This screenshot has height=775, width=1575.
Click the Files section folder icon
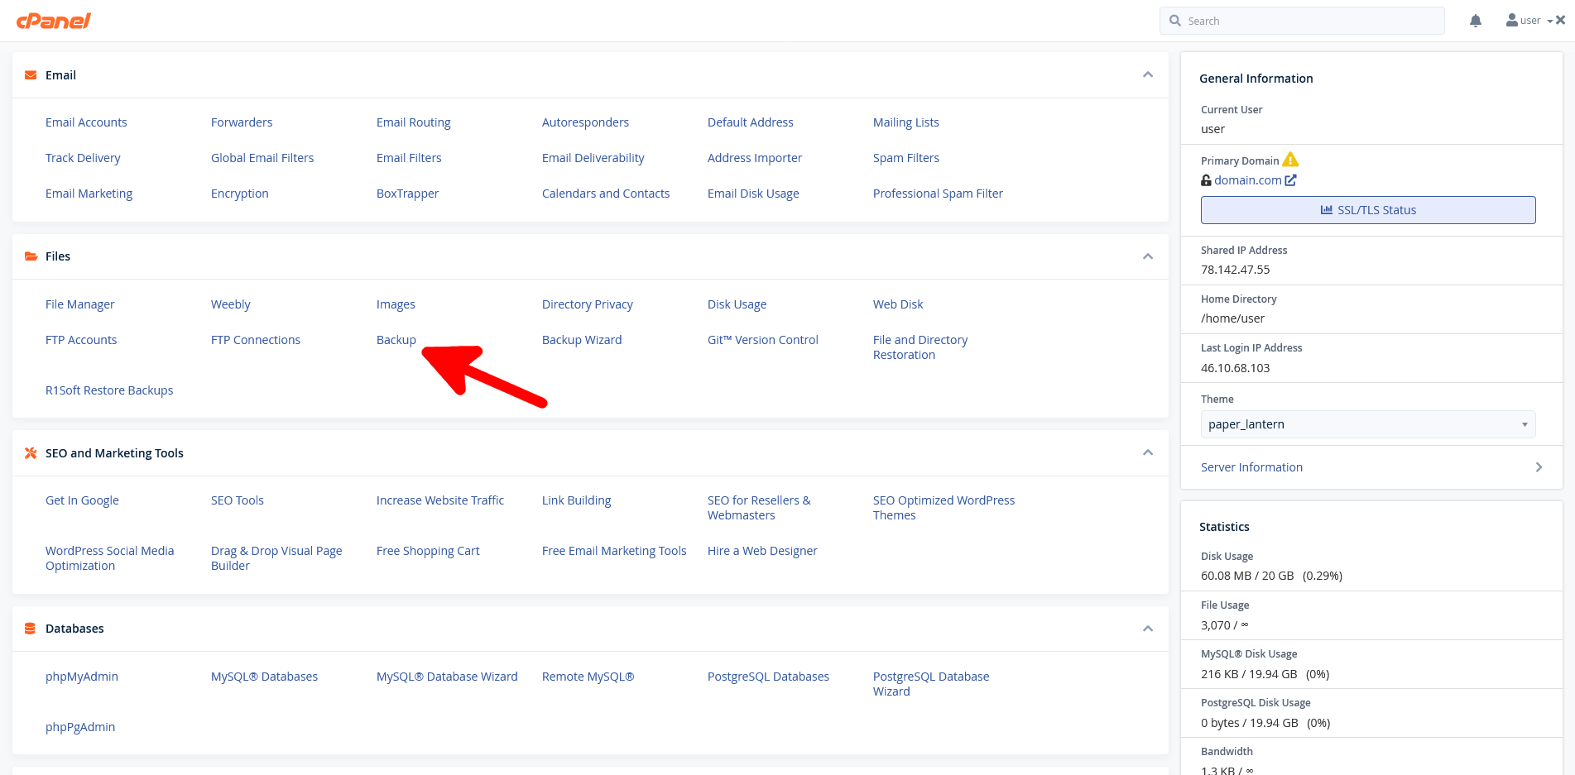point(30,256)
